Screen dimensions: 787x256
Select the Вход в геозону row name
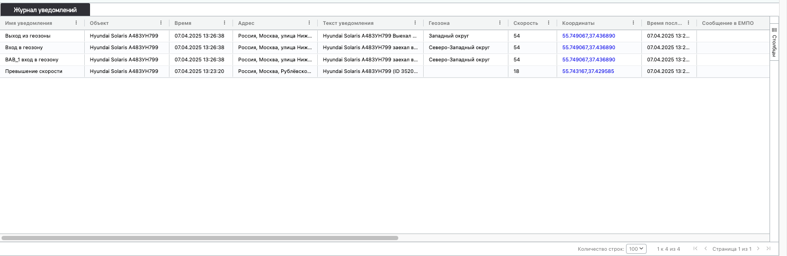tap(24, 48)
